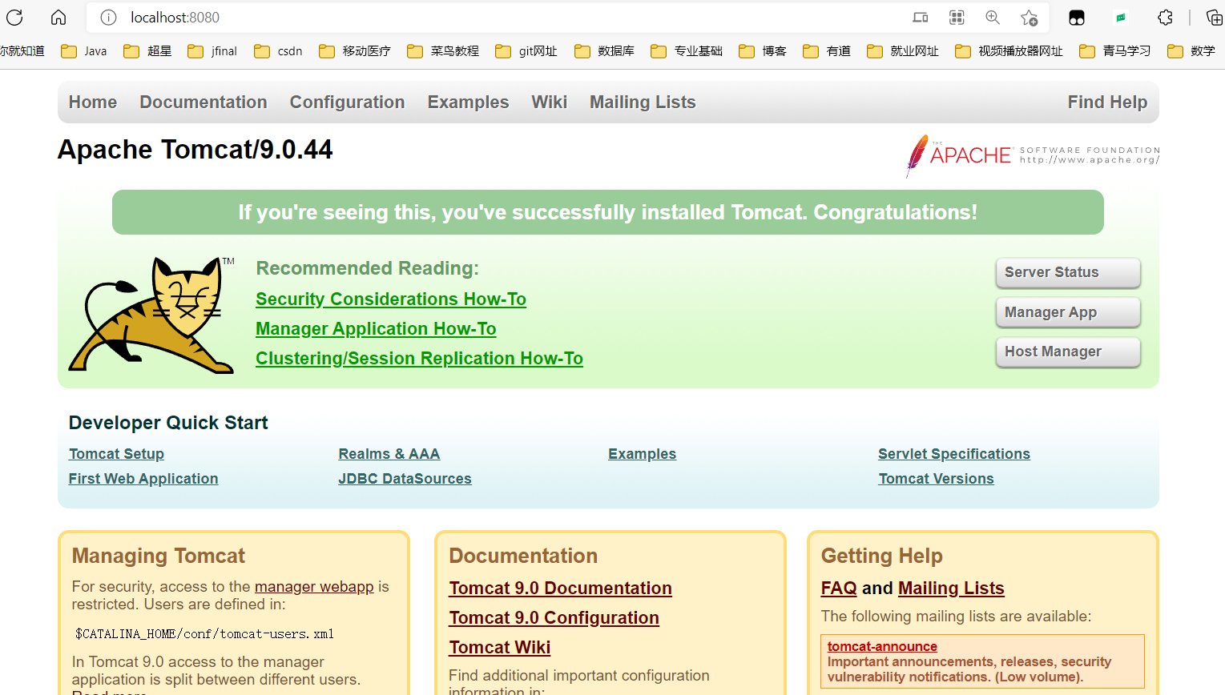The image size is (1225, 695).
Task: Open Examples in top navigation bar
Action: [x=468, y=102]
